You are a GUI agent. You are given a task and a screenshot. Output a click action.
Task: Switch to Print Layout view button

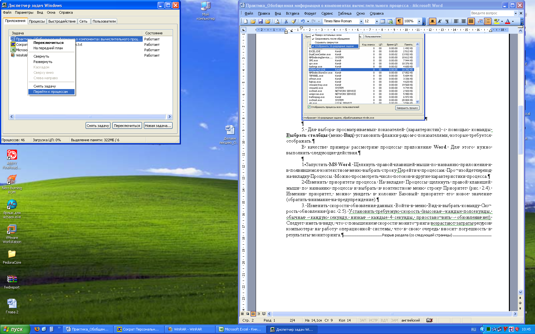click(x=253, y=314)
